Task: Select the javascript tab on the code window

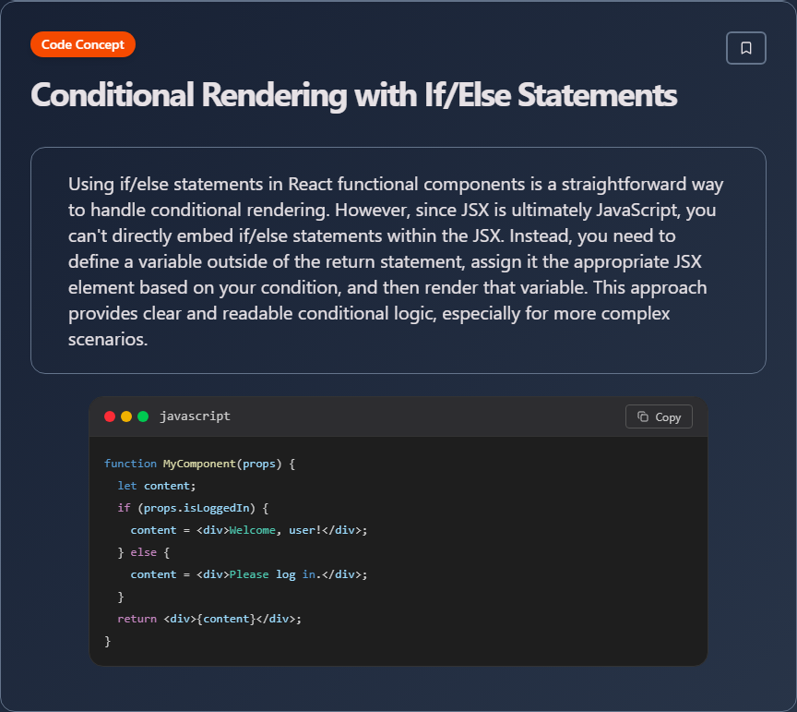Action: click(195, 416)
